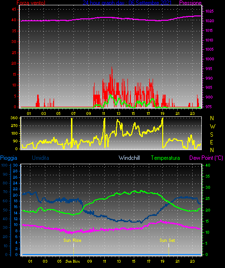Select the 995 pressure axis value

click(x=209, y=69)
